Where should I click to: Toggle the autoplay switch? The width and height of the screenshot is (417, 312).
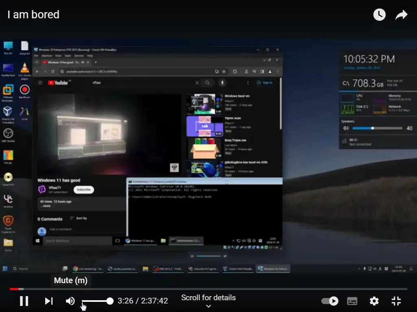click(x=330, y=301)
